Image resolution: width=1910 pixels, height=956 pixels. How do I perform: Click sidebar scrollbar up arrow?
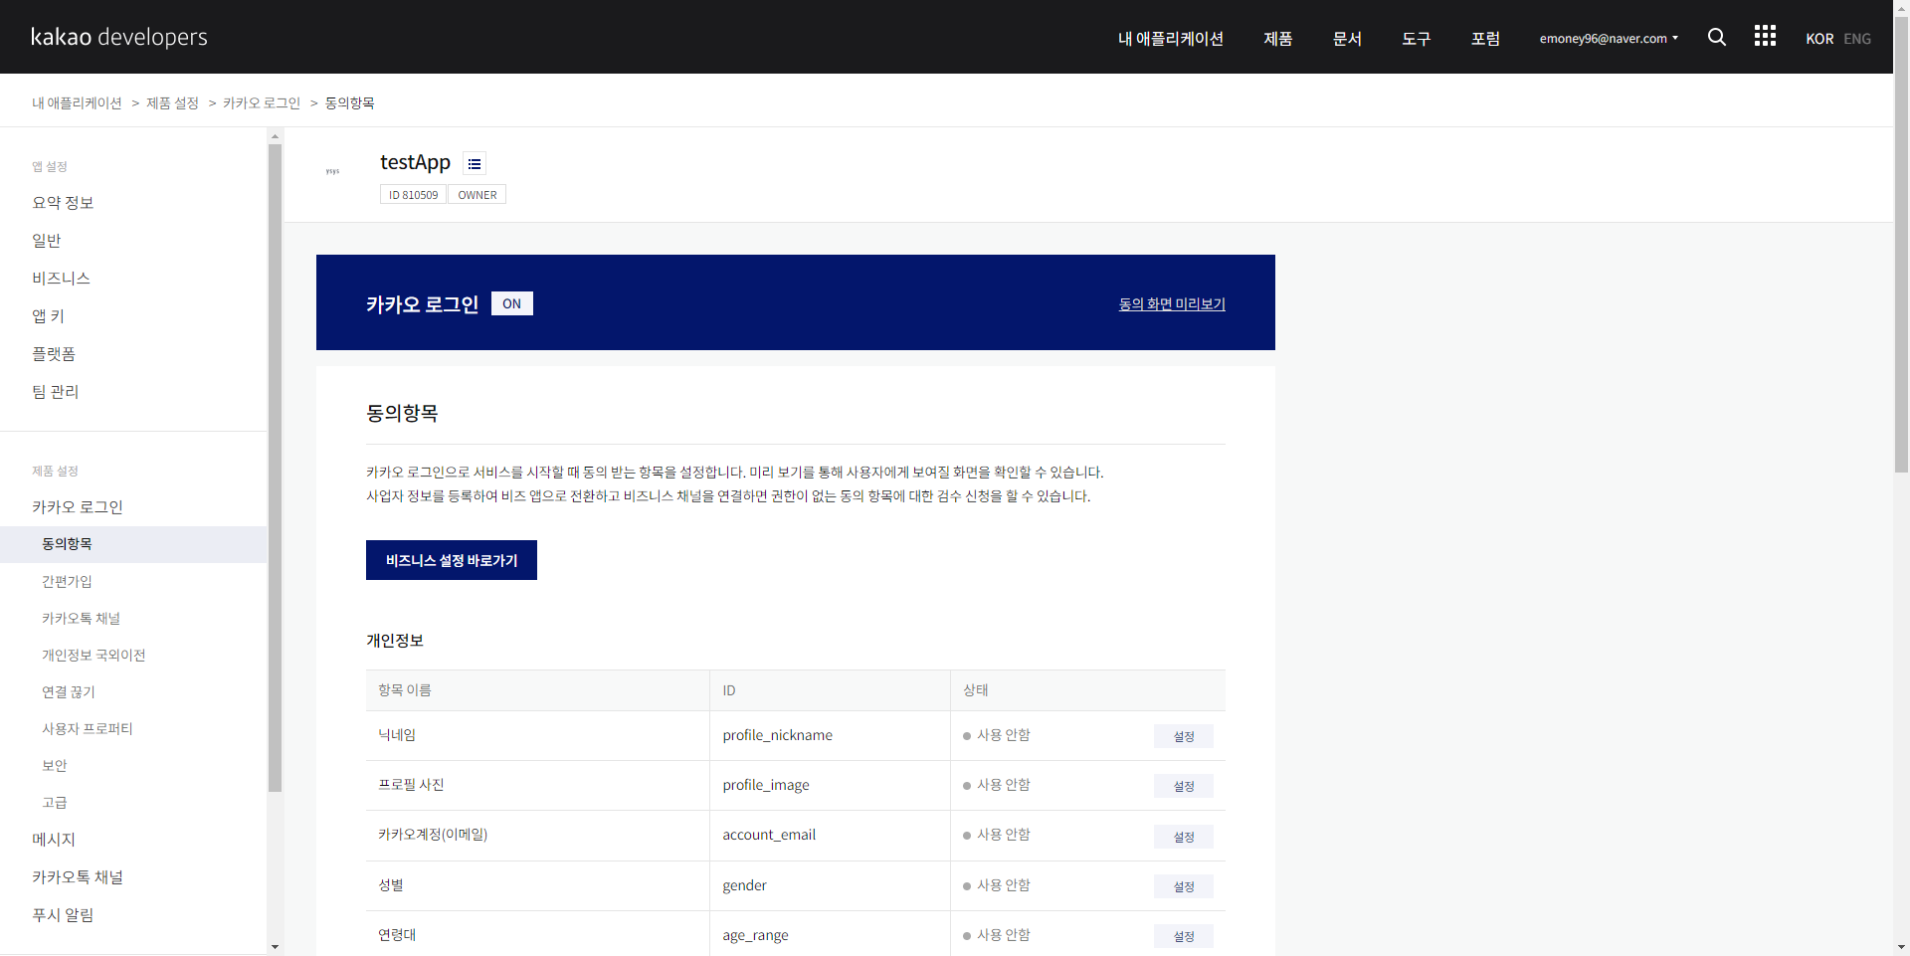pos(276,136)
